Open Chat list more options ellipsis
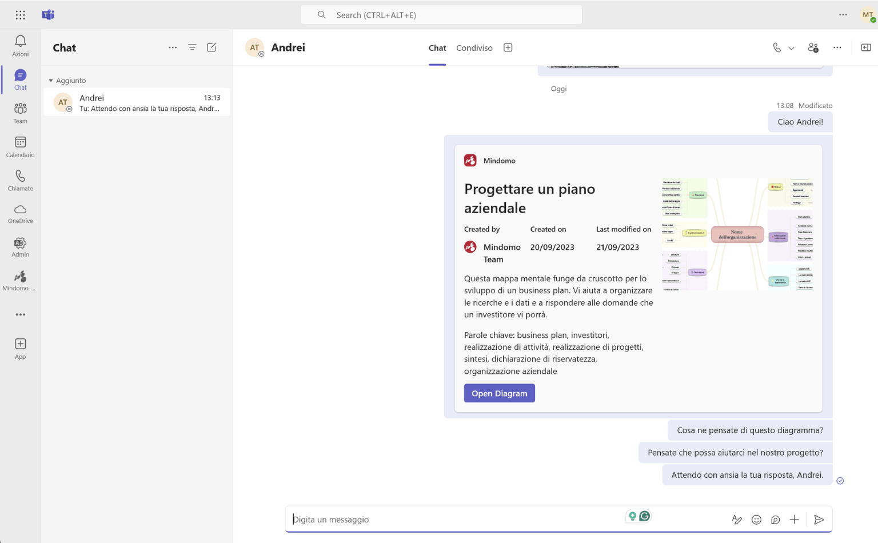The width and height of the screenshot is (878, 543). tap(173, 47)
